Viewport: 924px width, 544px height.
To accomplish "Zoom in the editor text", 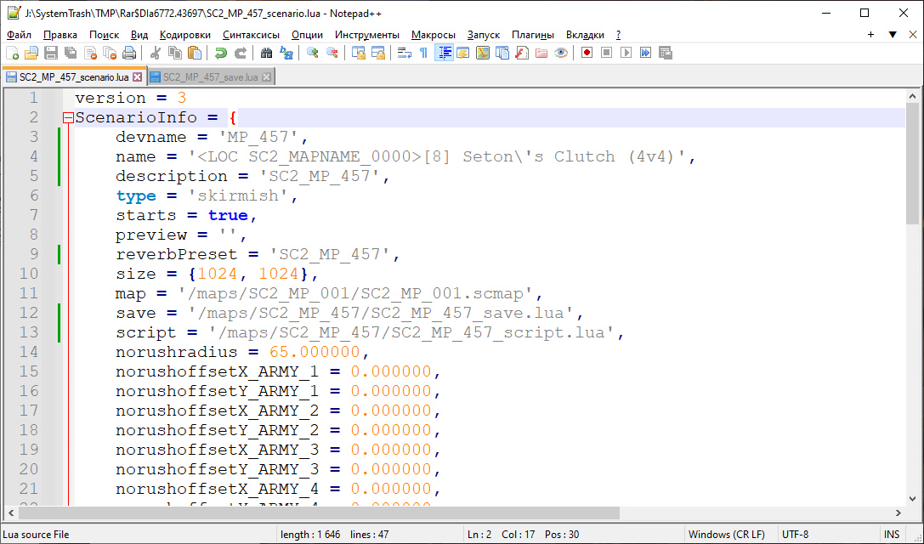I will pos(312,53).
